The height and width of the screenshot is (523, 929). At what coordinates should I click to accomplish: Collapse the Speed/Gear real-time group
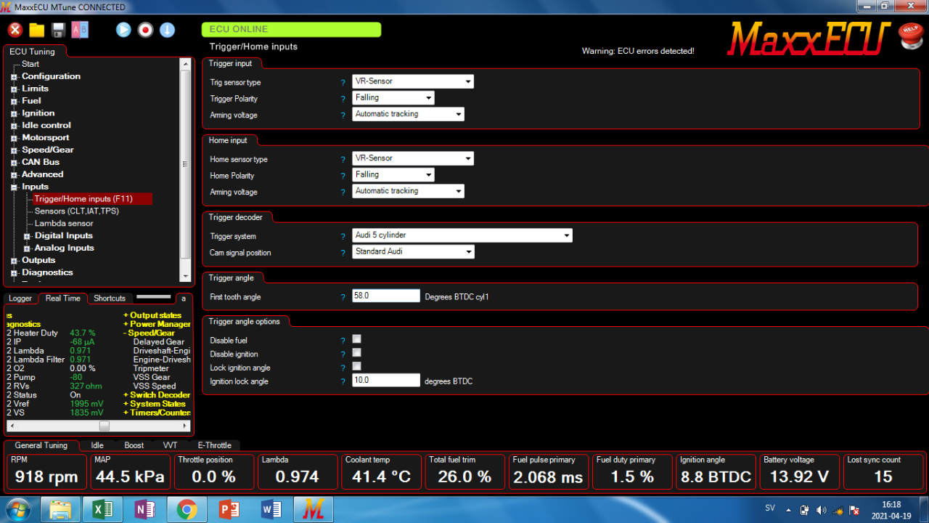click(x=126, y=333)
